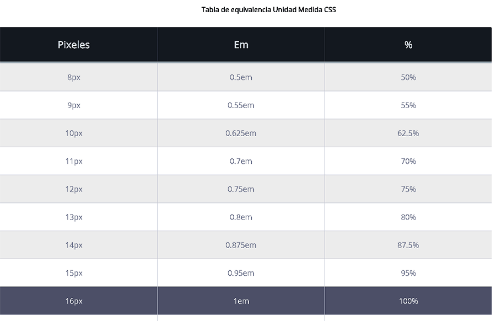Click the 0.5em cell
496x321 pixels.
[241, 77]
